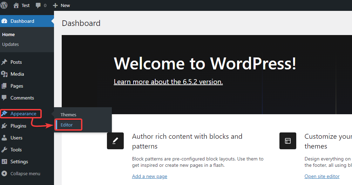Viewport: 352px width, 185px height.
Task: Select Home in the Dashboard submenu
Action: (x=8, y=35)
